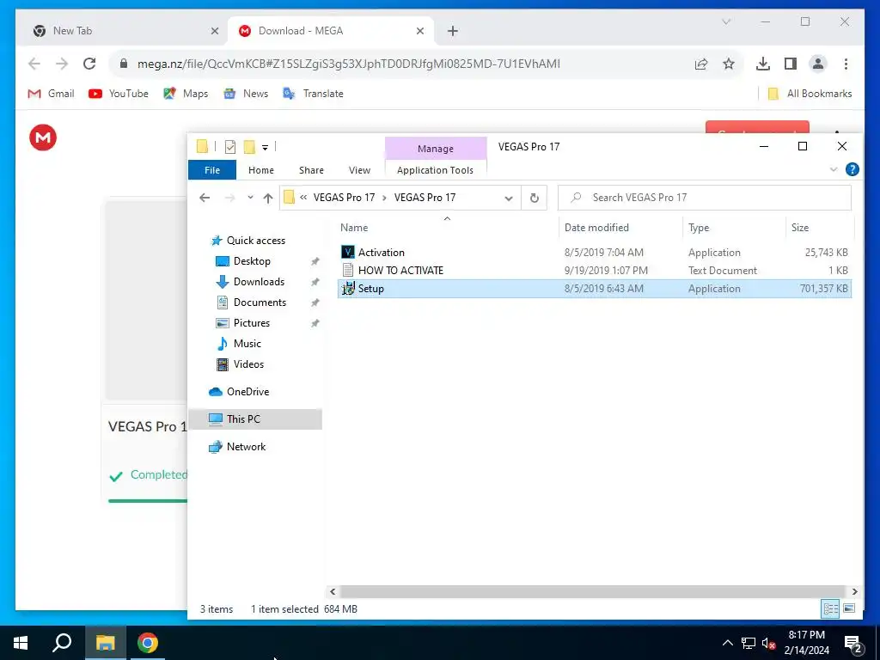Viewport: 880px width, 660px height.
Task: Sort files by Size column header
Action: point(800,228)
